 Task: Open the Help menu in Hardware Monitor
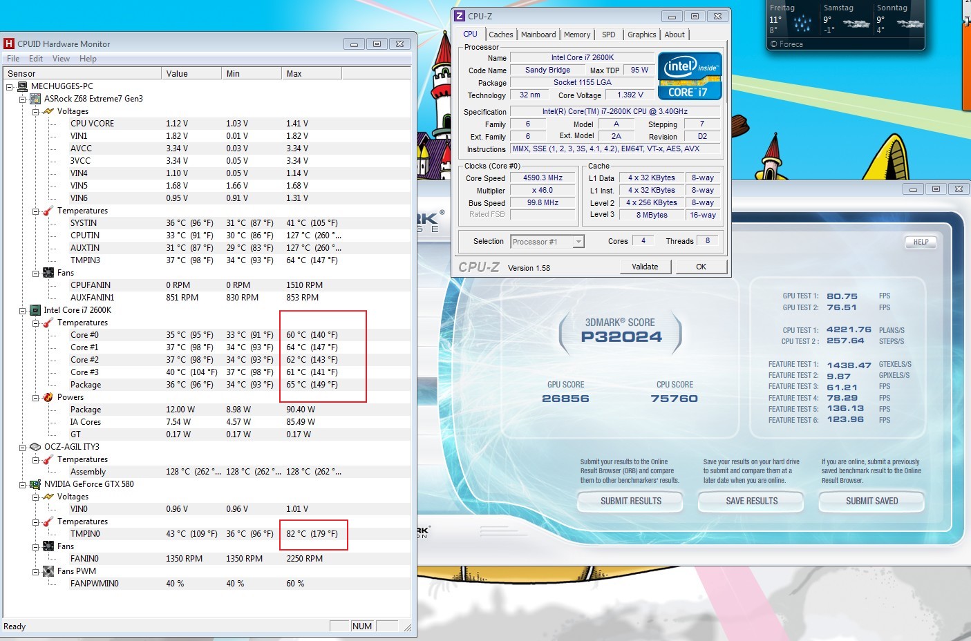coord(88,59)
